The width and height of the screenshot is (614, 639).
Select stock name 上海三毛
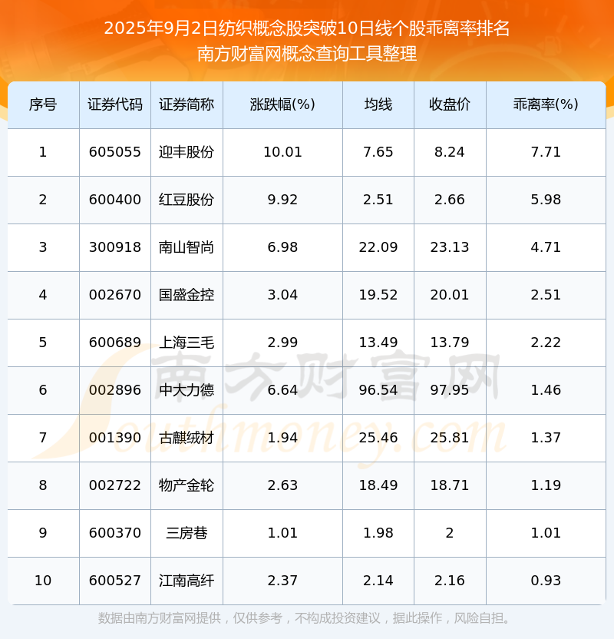(187, 343)
